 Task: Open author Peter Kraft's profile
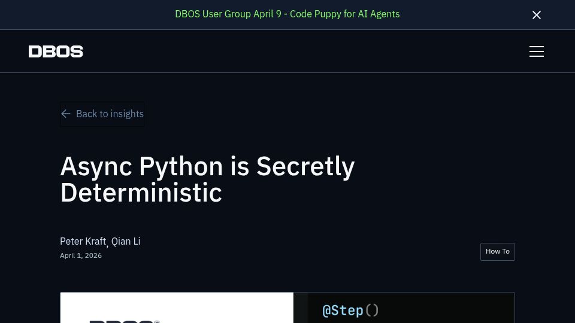[x=83, y=241]
